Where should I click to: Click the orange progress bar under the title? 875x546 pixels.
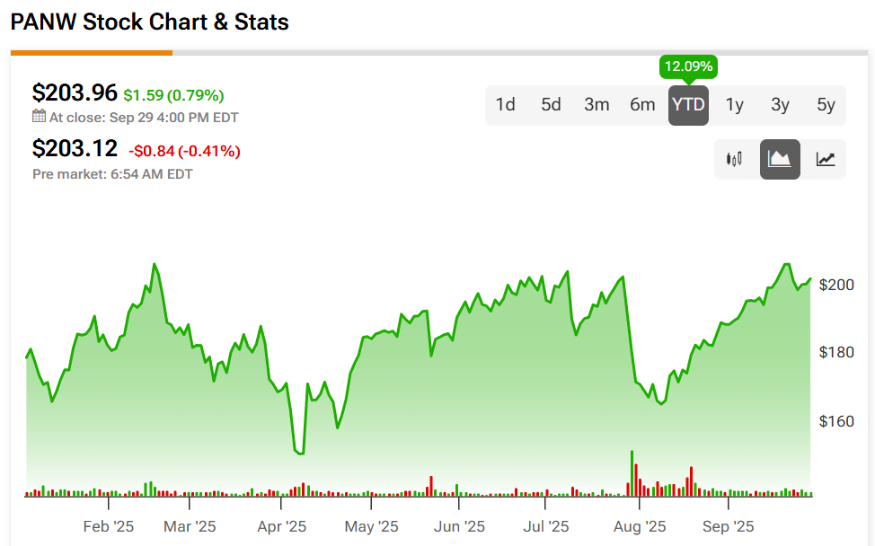coord(91,53)
